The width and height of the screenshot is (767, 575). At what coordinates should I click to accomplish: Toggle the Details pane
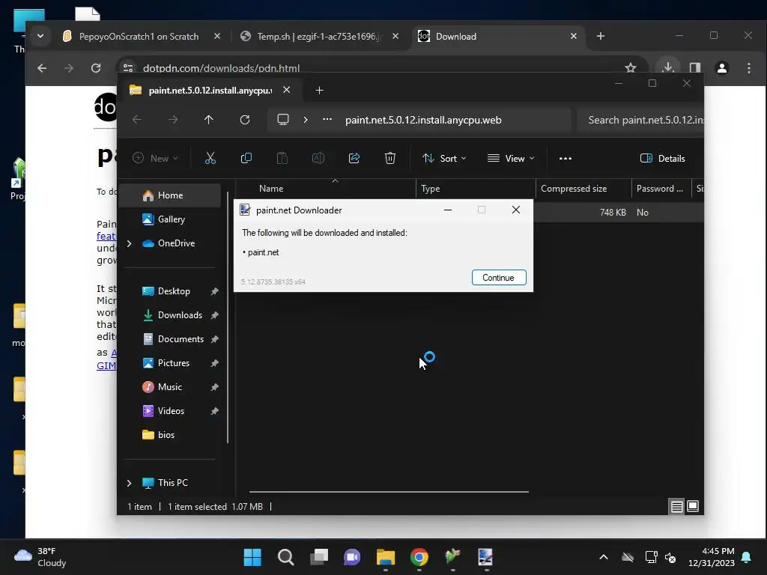[x=662, y=158]
